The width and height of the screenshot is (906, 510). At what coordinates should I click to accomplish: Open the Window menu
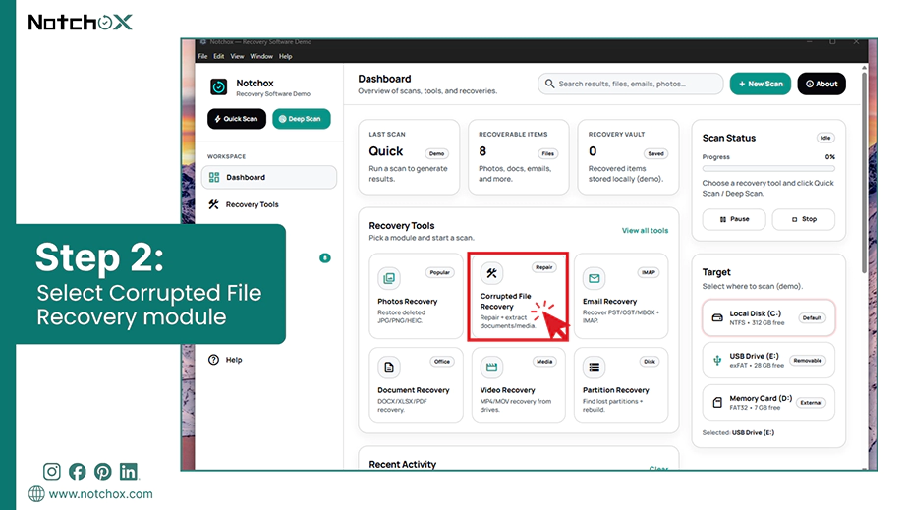(x=261, y=57)
